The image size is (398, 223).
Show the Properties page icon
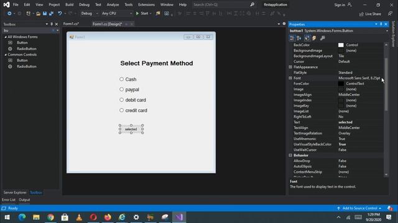[x=307, y=38]
